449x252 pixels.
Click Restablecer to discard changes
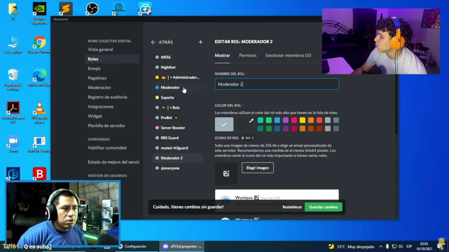292,207
